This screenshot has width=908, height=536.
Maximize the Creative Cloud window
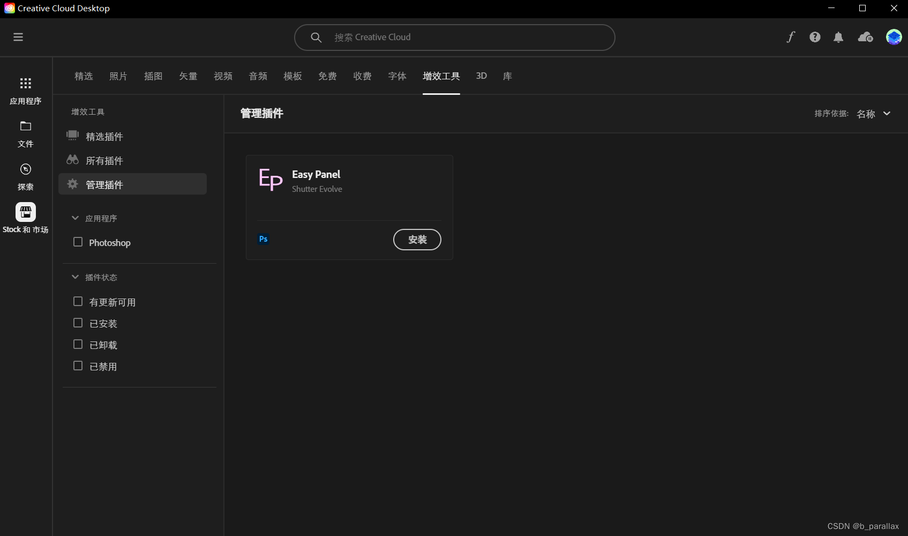click(862, 8)
